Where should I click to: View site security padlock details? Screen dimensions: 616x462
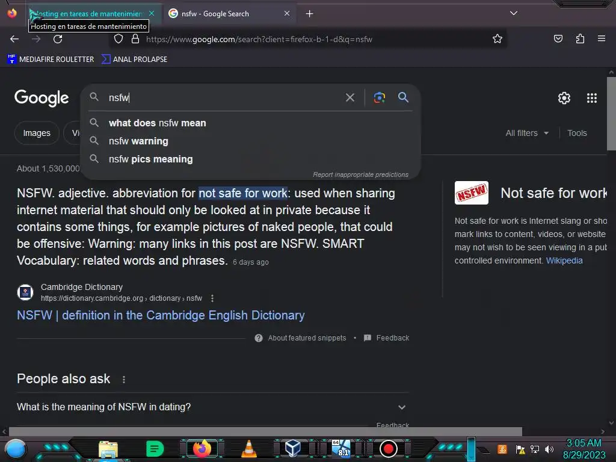point(135,39)
